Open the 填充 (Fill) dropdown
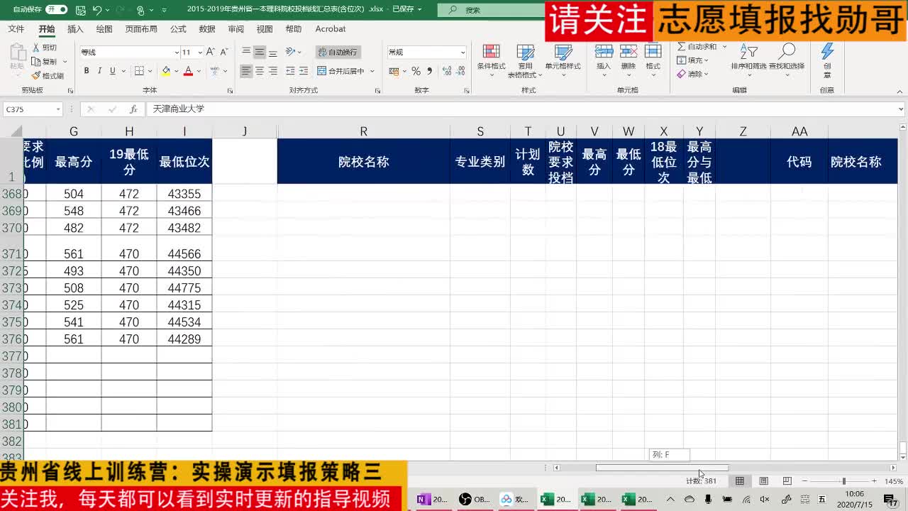The width and height of the screenshot is (908, 511). coord(692,60)
